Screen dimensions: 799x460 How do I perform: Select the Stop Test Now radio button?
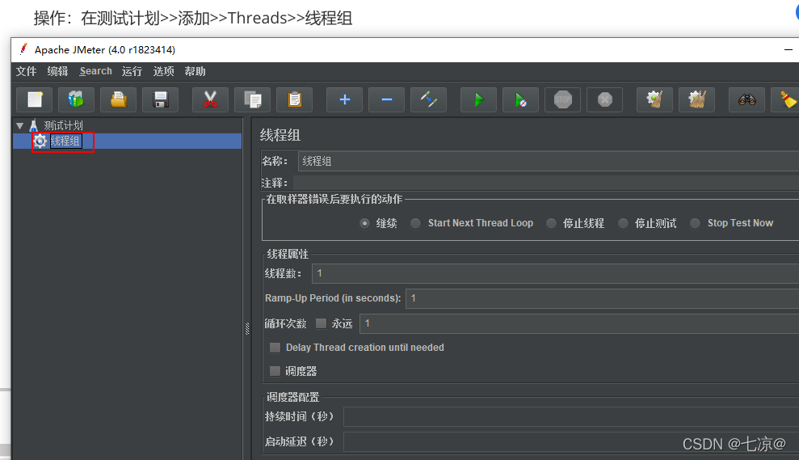click(695, 223)
